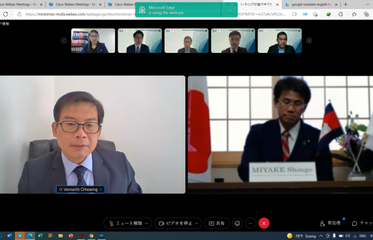Click the 共有 share screen button
Viewport: 373px width, 240px height.
(x=216, y=223)
